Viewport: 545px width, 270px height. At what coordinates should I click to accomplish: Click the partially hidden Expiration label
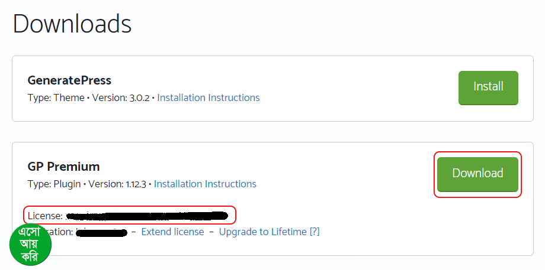tap(63, 231)
